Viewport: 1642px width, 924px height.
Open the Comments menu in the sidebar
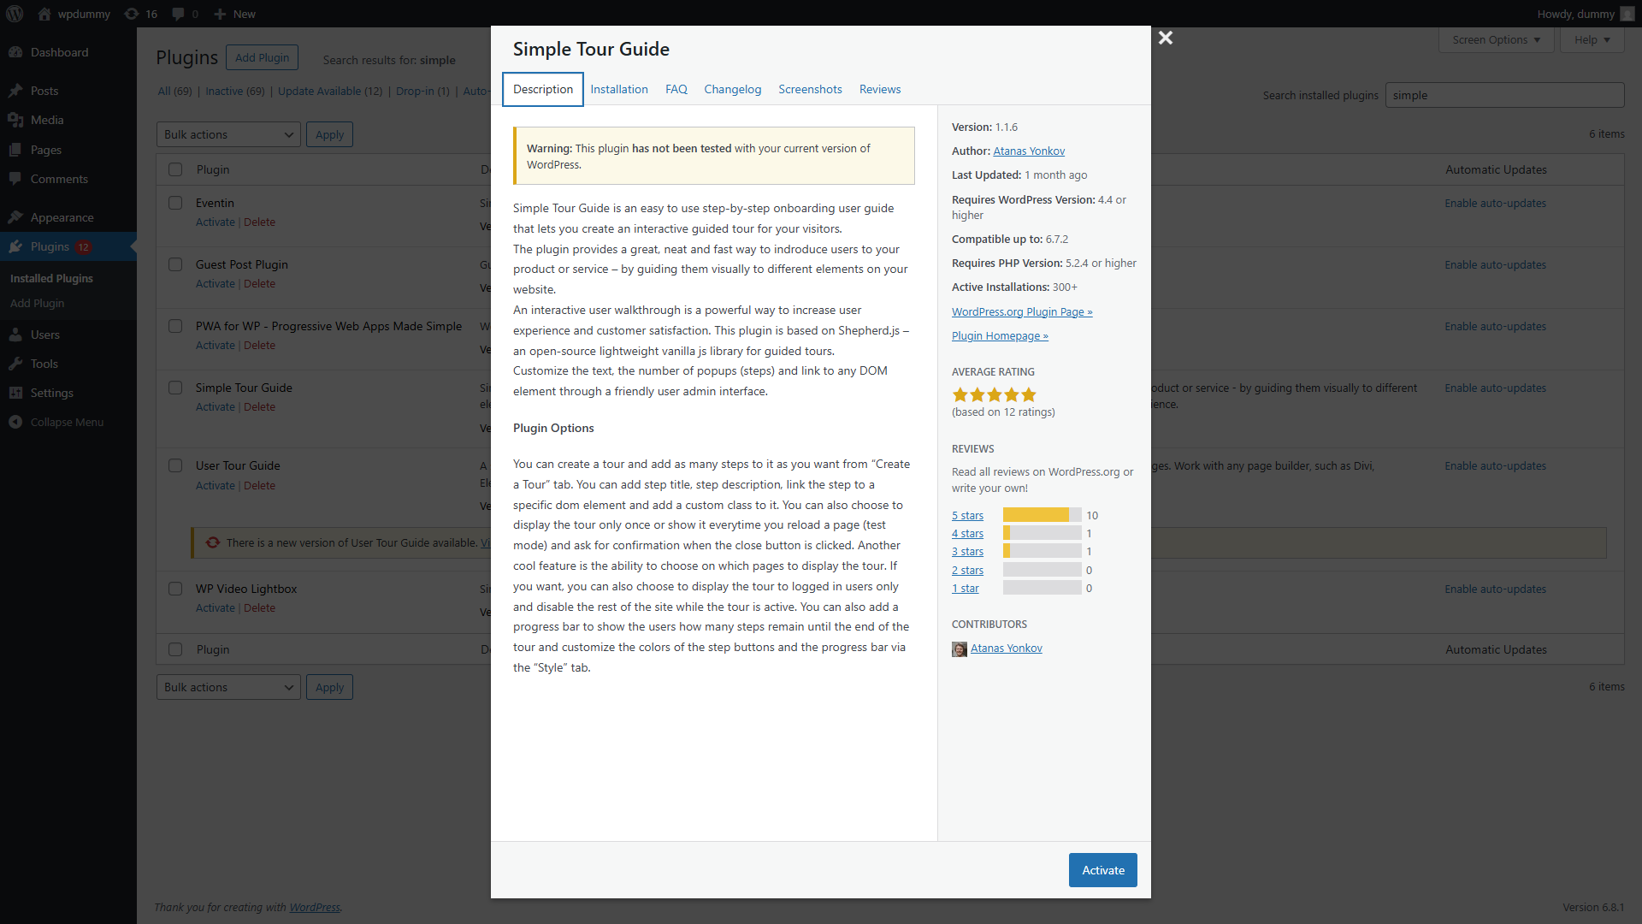(68, 179)
